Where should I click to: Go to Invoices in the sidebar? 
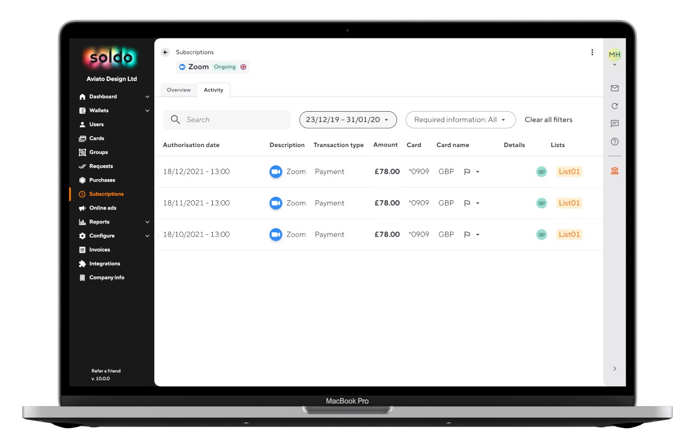(x=99, y=250)
